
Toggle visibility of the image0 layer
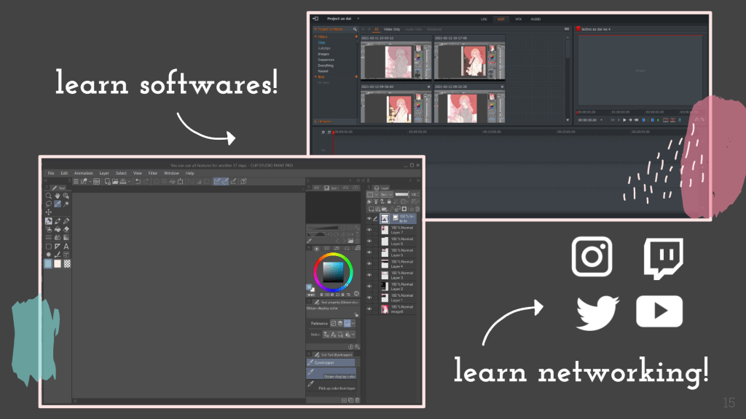point(369,309)
